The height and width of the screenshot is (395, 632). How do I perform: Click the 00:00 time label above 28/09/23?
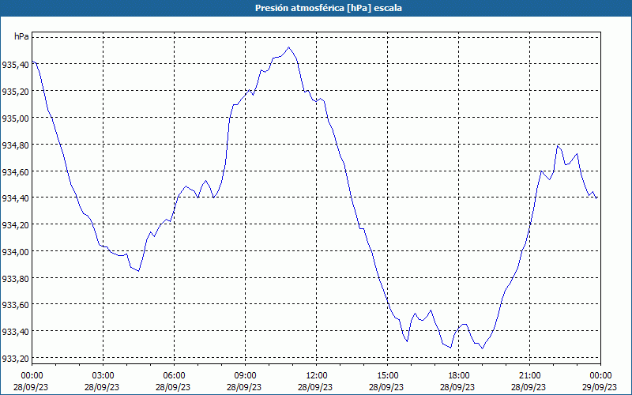[x=32, y=376]
